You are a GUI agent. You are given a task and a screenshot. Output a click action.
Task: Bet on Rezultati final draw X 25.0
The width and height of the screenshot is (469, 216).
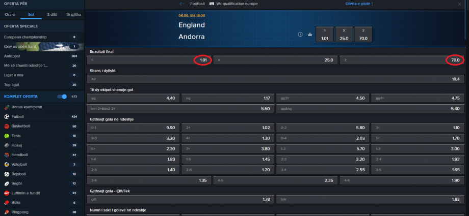pyautogui.click(x=275, y=60)
